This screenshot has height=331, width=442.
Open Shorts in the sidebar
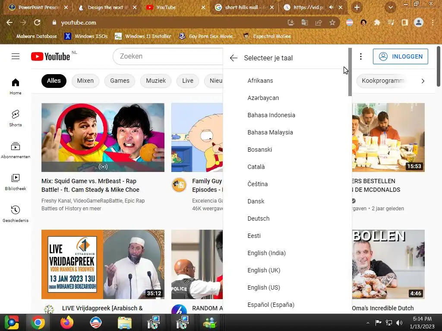pyautogui.click(x=16, y=118)
